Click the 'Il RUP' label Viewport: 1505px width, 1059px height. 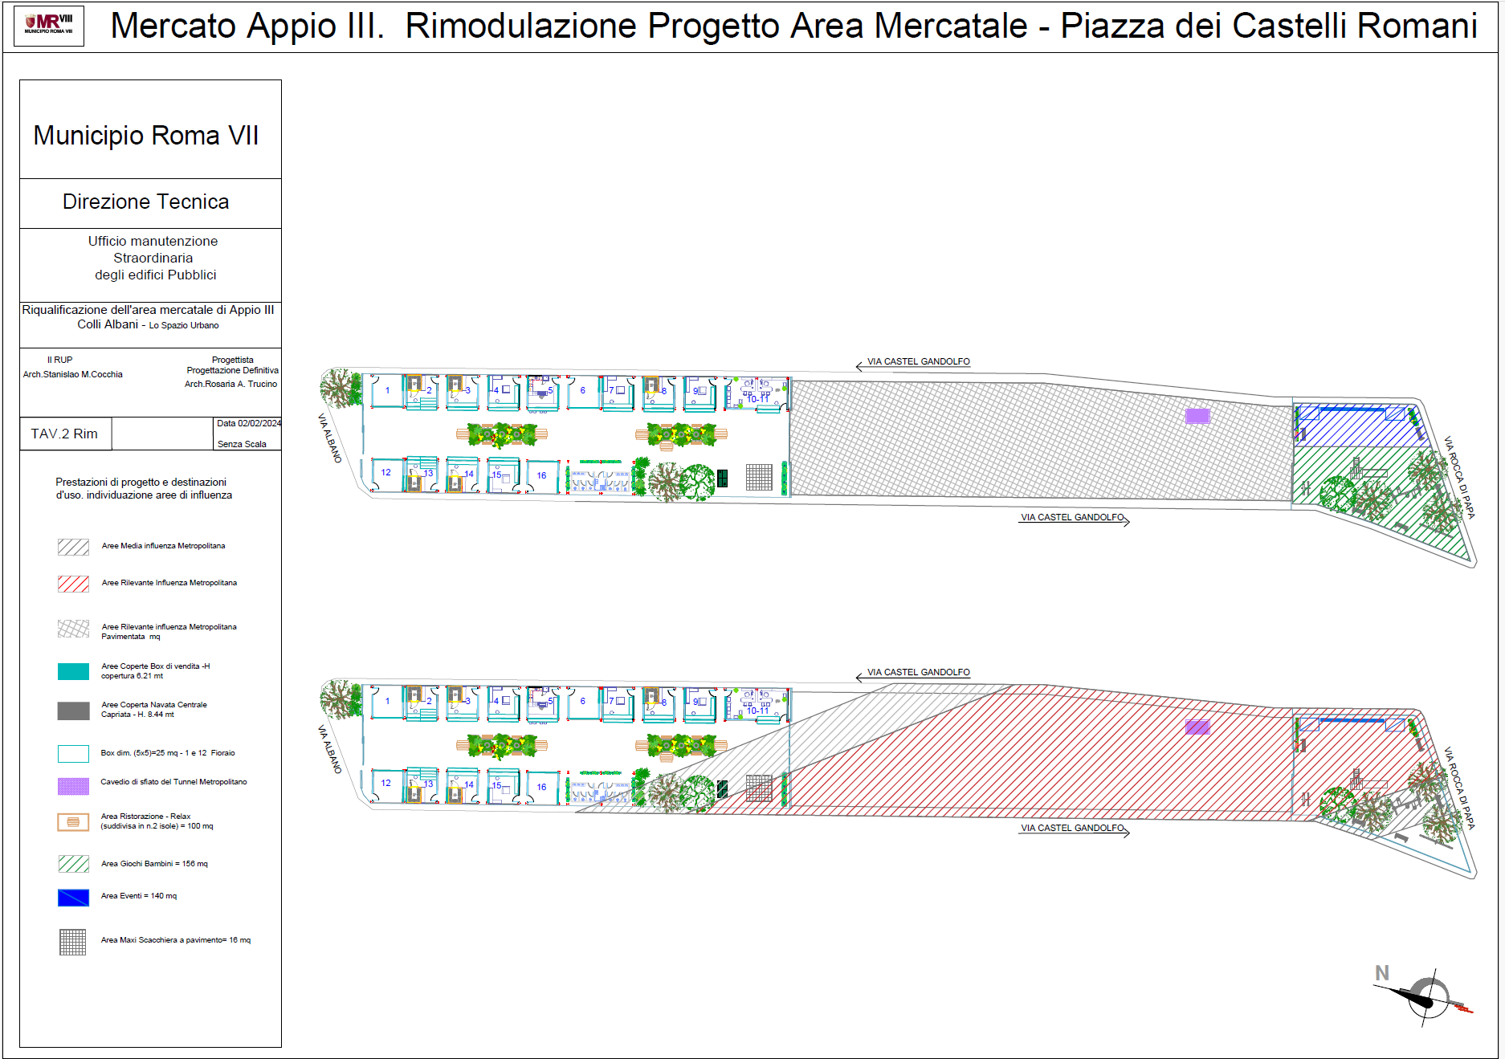(x=59, y=360)
